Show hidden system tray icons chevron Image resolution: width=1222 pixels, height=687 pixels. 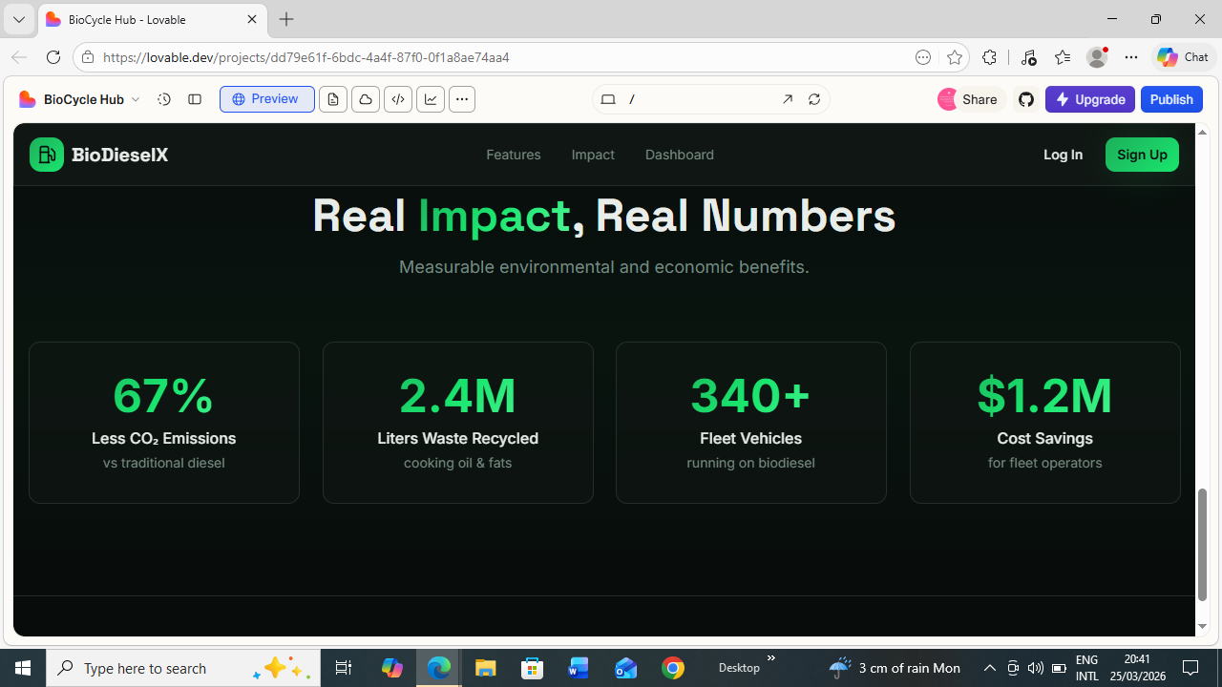990,668
